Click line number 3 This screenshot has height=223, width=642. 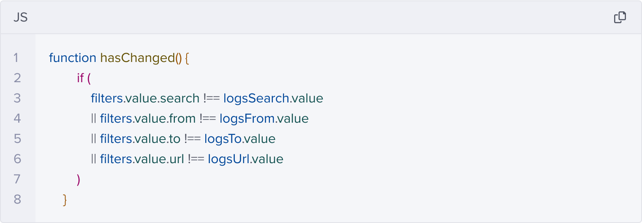point(17,98)
